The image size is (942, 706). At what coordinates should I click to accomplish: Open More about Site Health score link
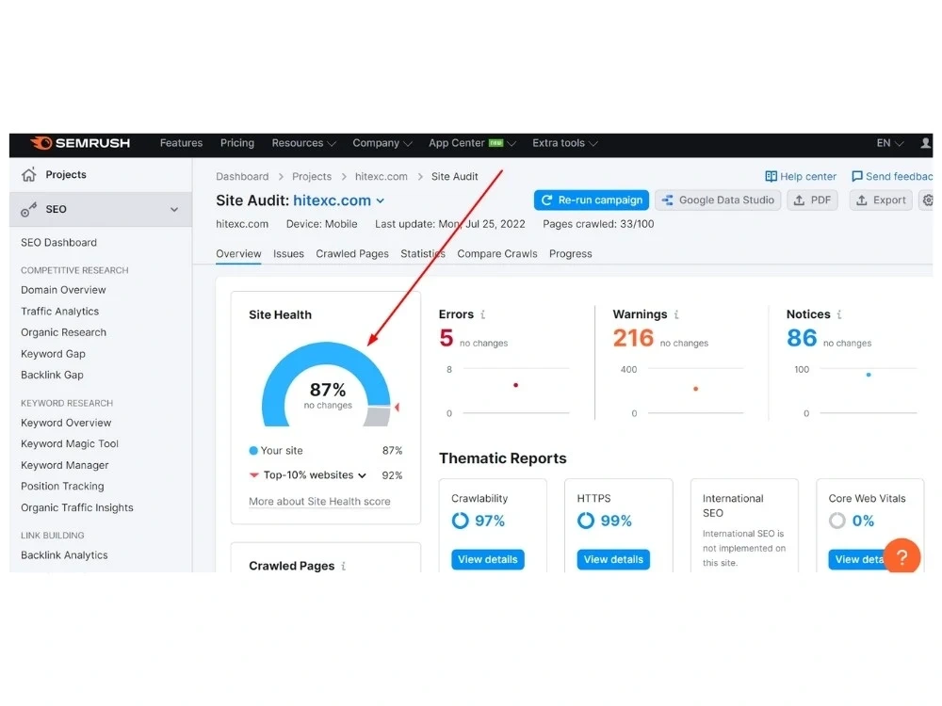(x=319, y=502)
